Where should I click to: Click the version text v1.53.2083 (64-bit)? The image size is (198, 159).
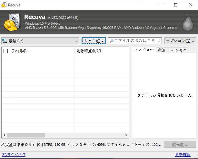[63, 18]
